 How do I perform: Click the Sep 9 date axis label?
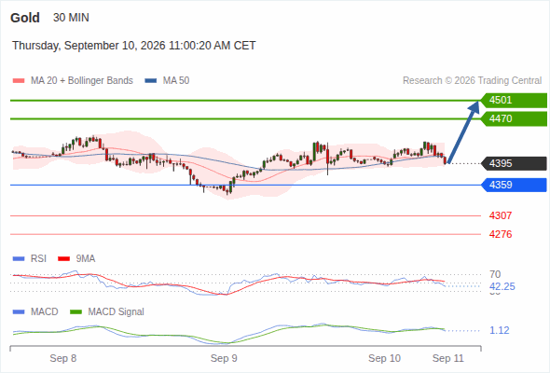click(224, 358)
